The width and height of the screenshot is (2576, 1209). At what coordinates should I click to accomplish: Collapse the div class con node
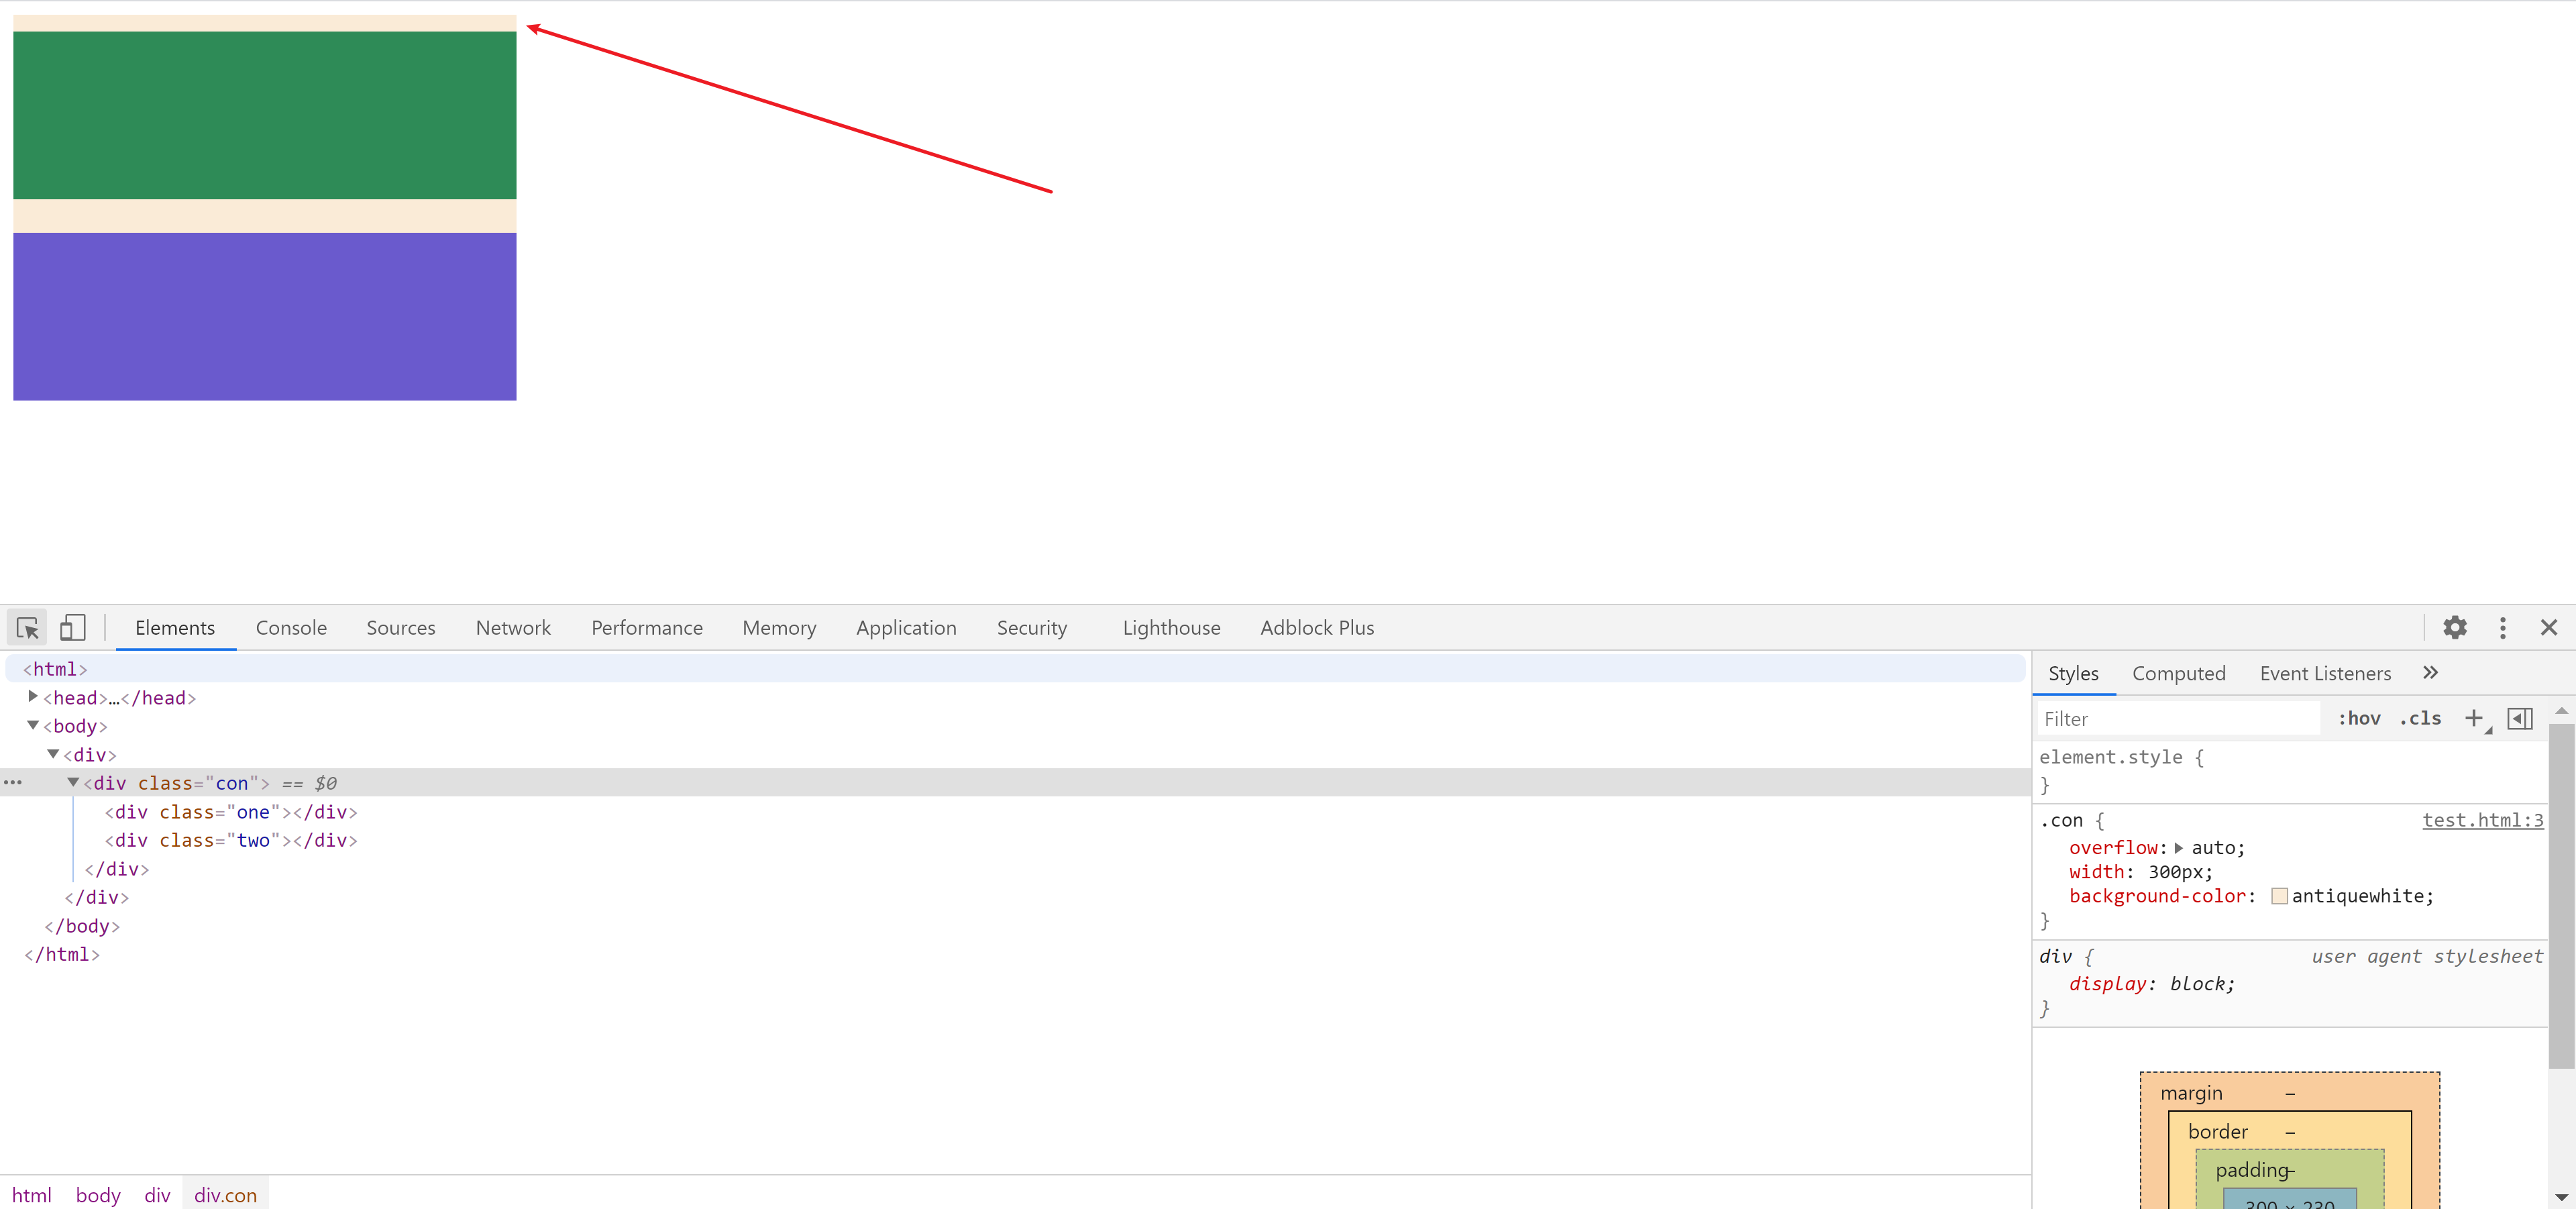point(73,782)
